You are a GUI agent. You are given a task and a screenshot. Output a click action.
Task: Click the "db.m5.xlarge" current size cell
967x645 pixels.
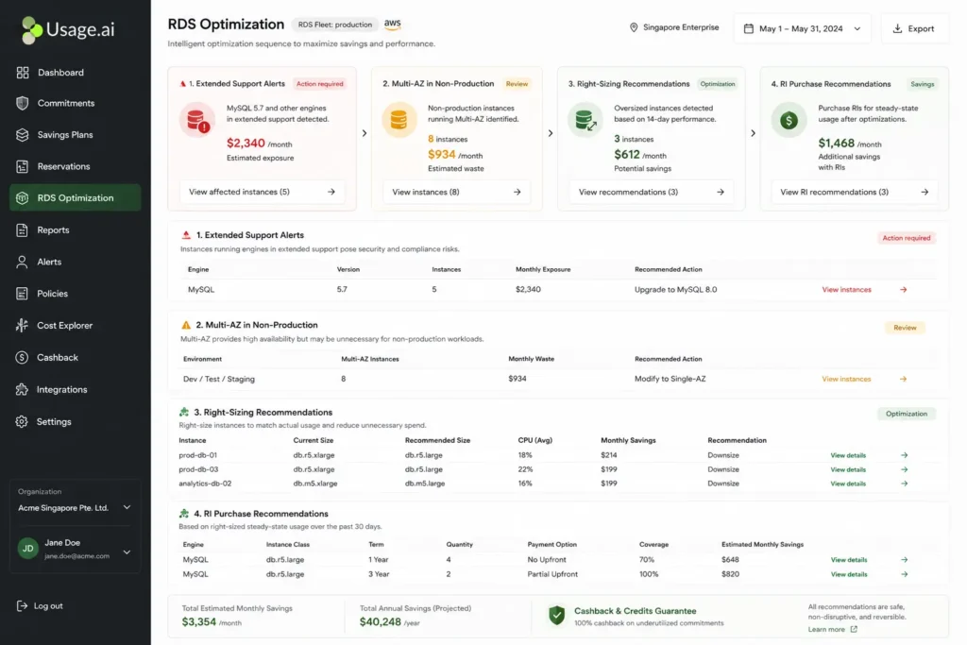tap(315, 484)
